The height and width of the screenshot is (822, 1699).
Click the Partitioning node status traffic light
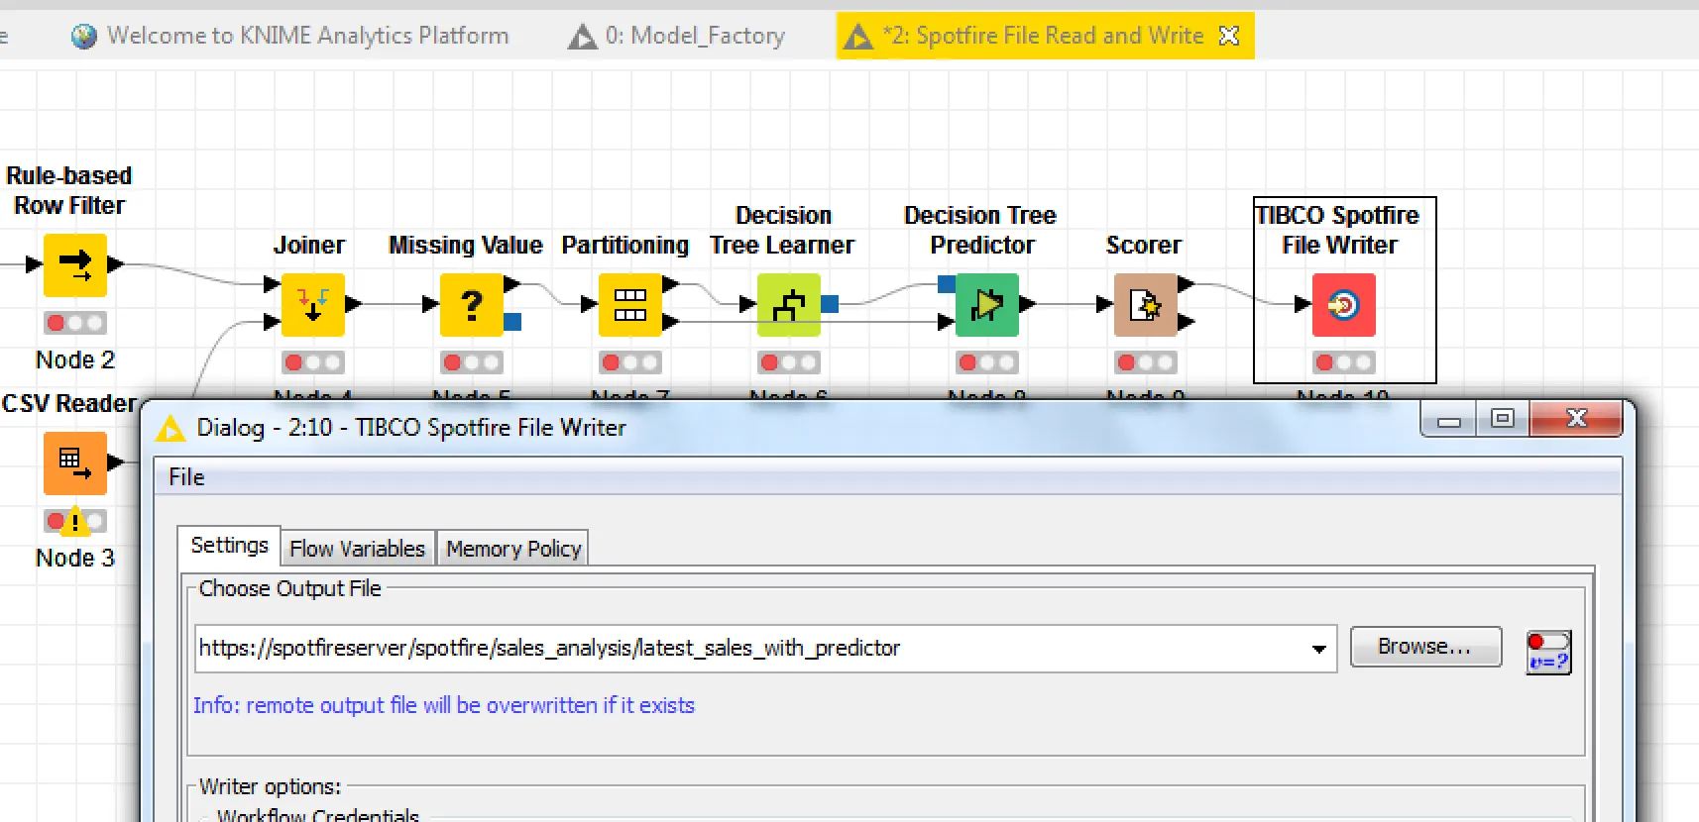[x=630, y=362]
